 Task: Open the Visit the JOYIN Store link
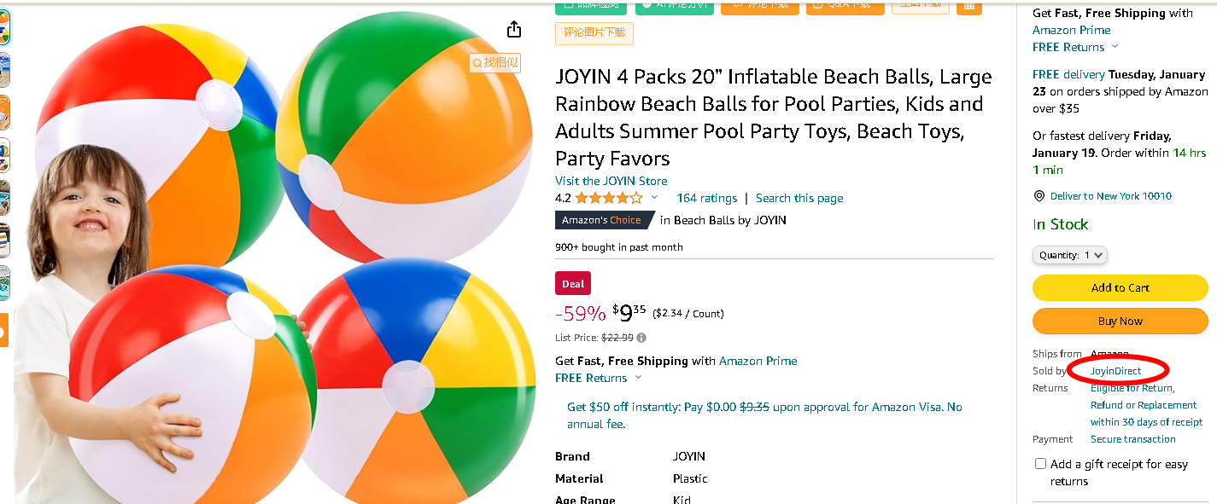pos(611,181)
